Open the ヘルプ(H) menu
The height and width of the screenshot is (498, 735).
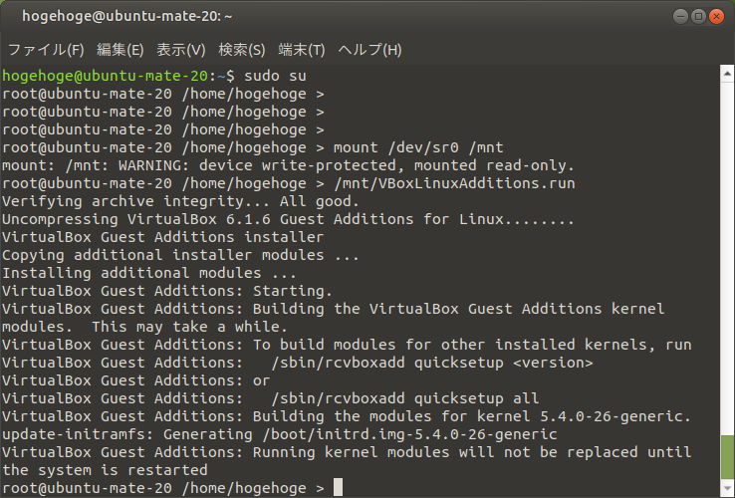point(369,50)
